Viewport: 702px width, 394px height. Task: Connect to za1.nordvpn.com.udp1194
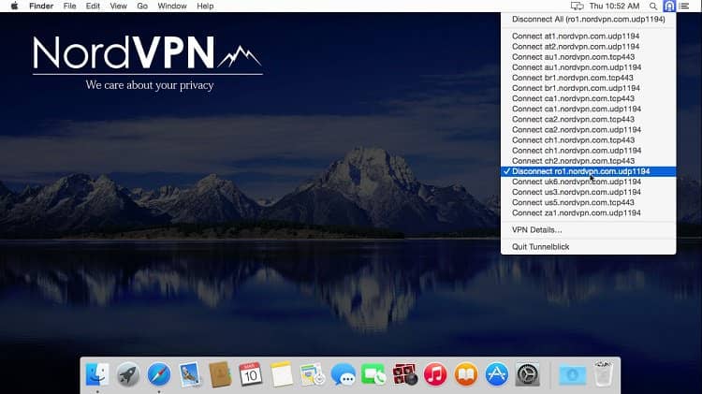pyautogui.click(x=589, y=213)
